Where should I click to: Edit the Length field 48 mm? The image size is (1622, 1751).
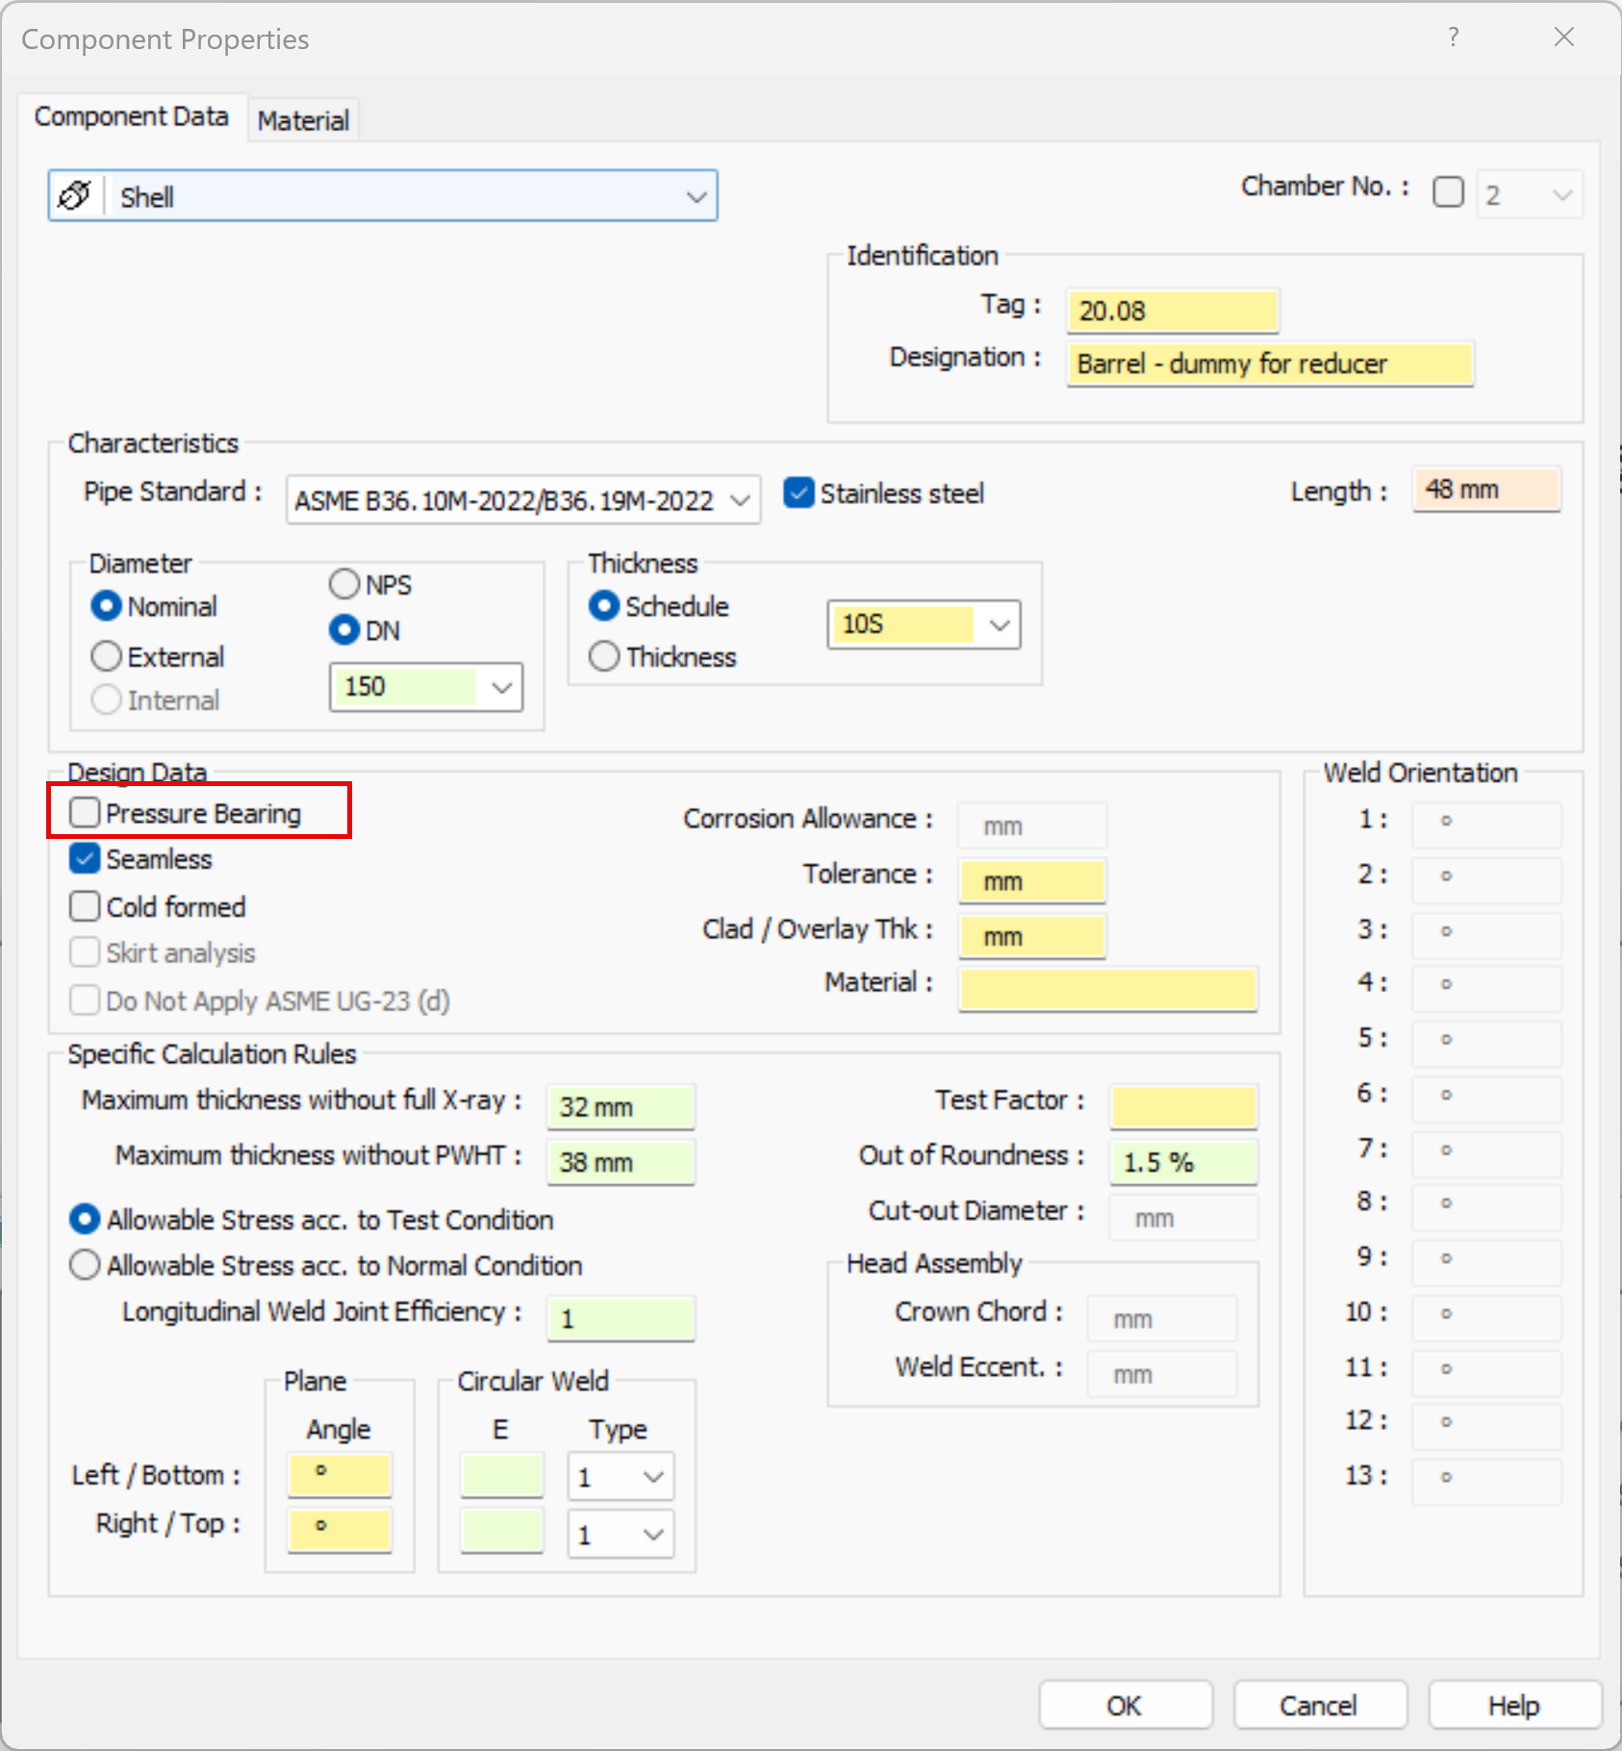1486,490
